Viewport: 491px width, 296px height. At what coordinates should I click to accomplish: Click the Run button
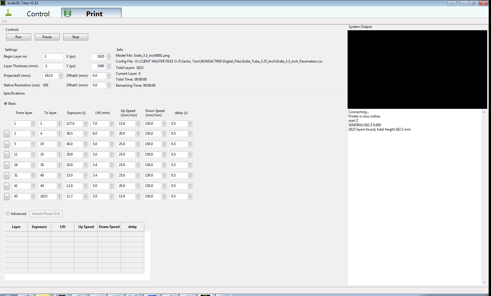(19, 37)
